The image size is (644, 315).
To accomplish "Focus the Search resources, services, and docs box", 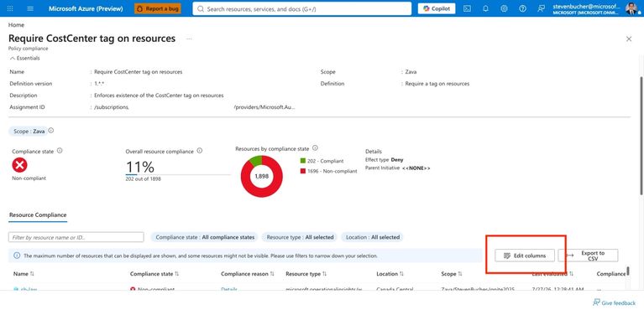I will [302, 8].
